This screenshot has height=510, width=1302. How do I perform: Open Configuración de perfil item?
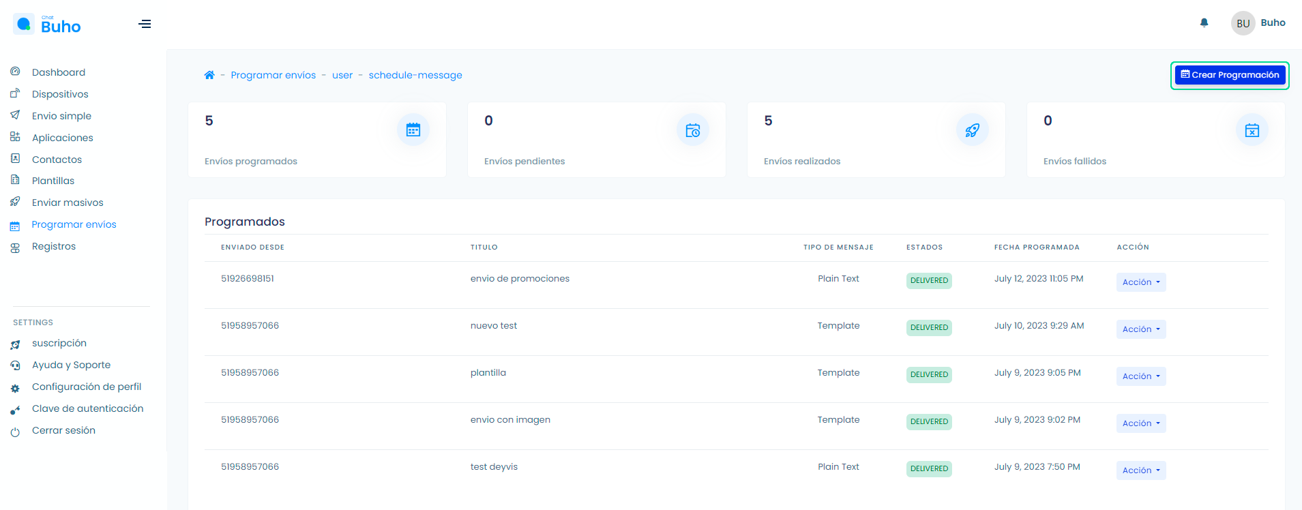coord(87,387)
